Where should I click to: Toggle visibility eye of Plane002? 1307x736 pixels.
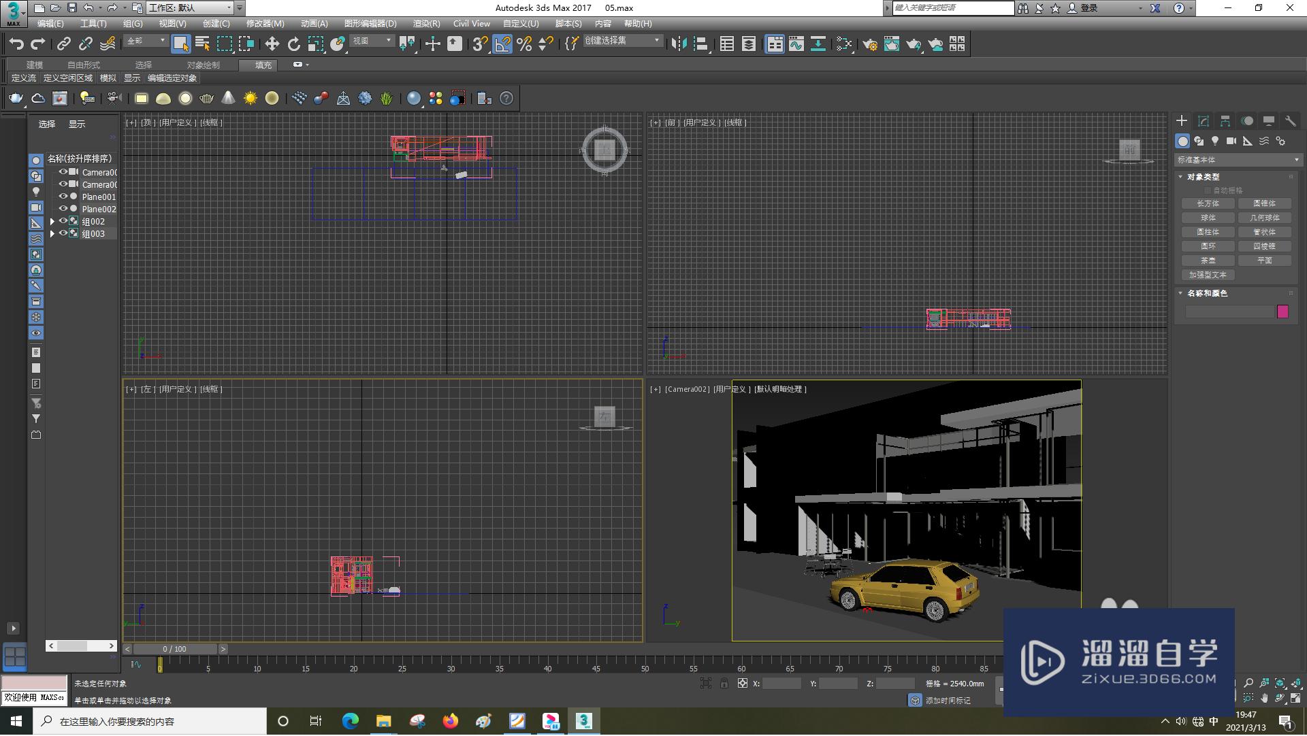[63, 209]
